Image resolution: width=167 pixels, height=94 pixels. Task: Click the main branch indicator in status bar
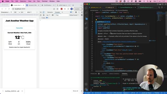tap(88, 93)
